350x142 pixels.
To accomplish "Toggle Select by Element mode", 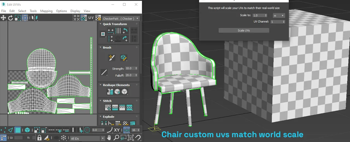I will coord(27,130).
